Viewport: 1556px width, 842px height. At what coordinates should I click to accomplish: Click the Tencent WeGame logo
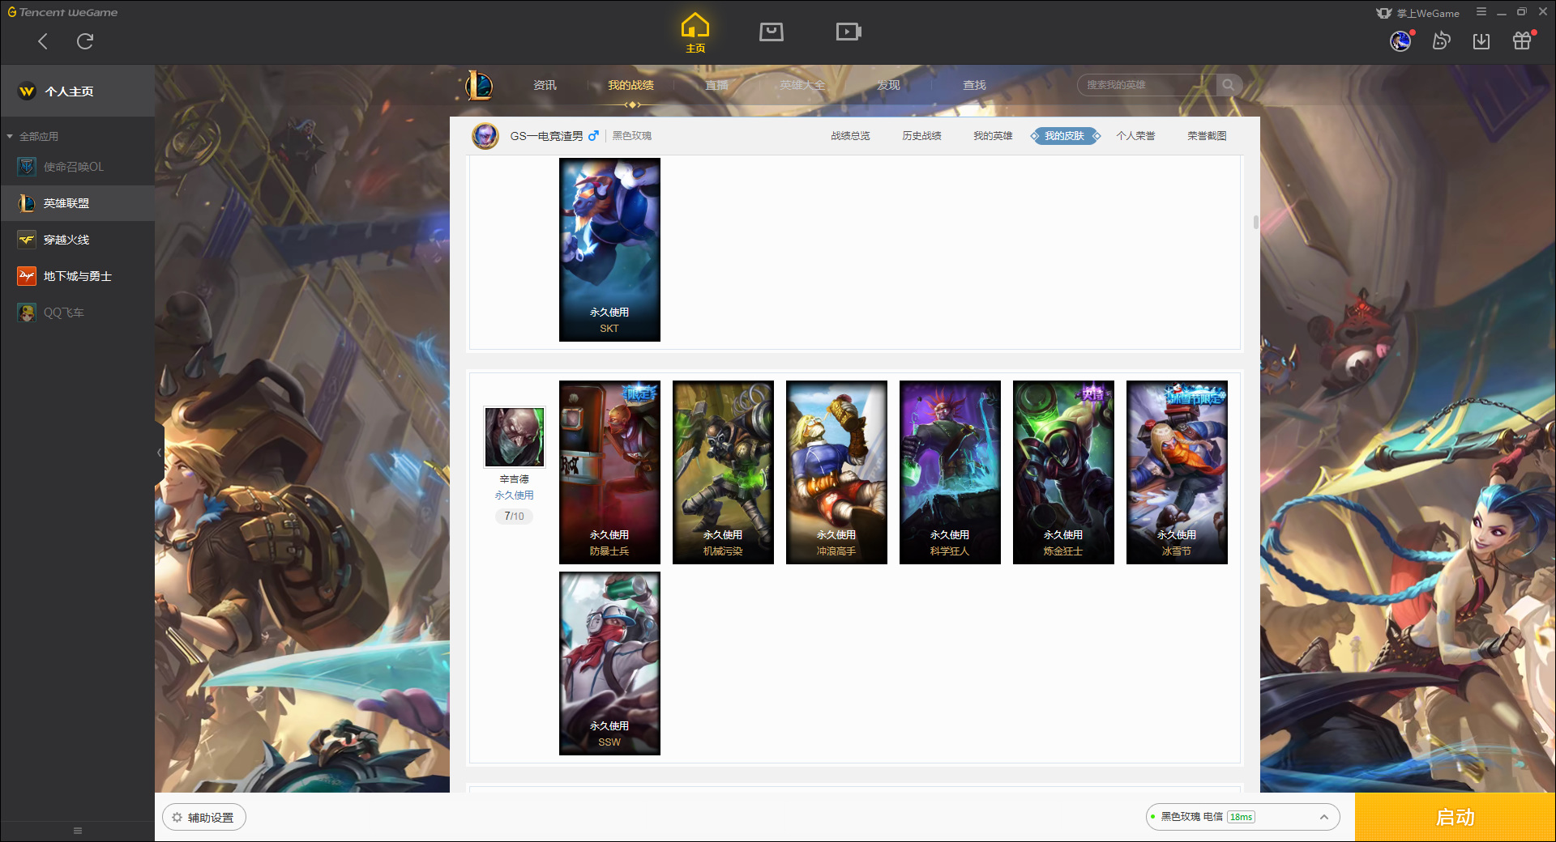click(x=62, y=12)
